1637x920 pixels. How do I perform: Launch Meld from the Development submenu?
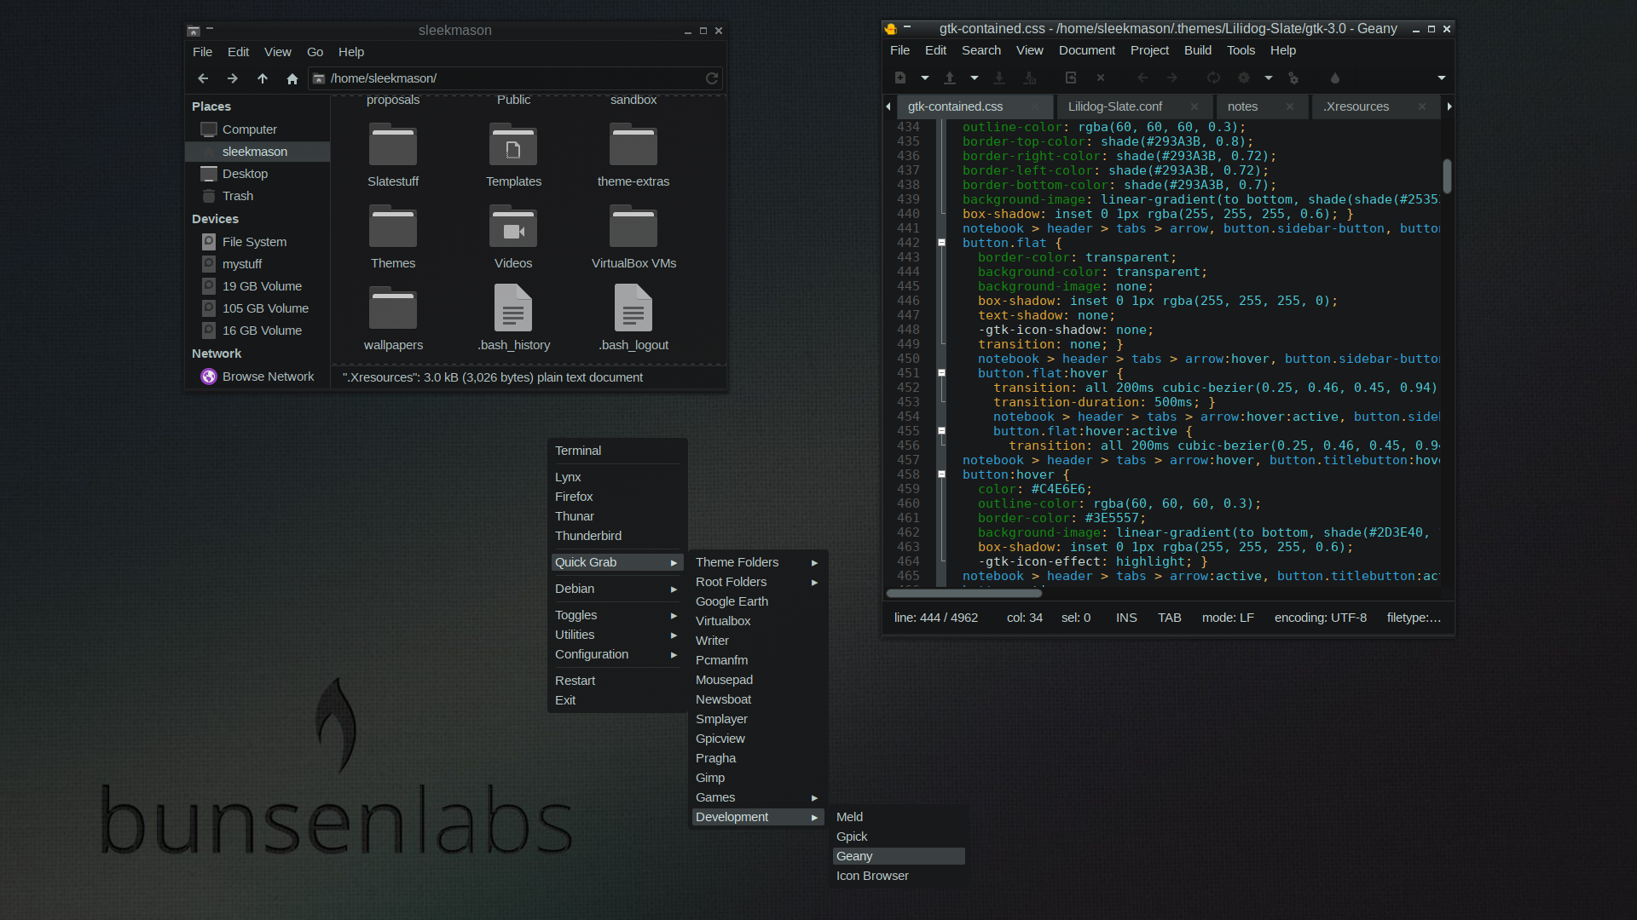(x=898, y=817)
